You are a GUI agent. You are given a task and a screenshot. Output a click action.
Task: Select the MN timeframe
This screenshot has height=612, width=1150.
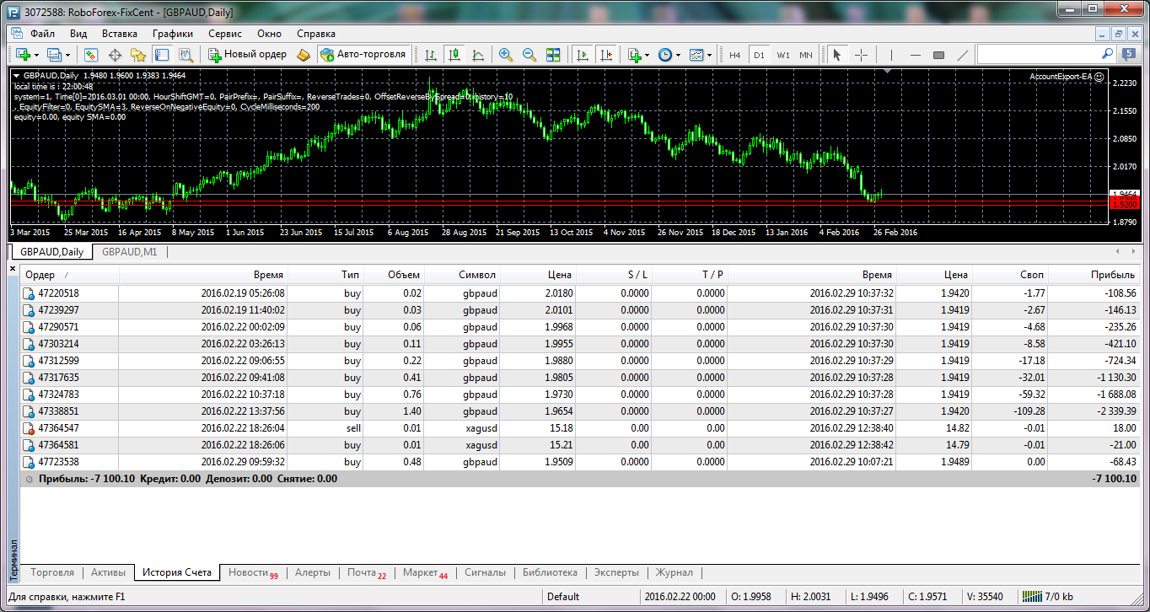pos(806,55)
